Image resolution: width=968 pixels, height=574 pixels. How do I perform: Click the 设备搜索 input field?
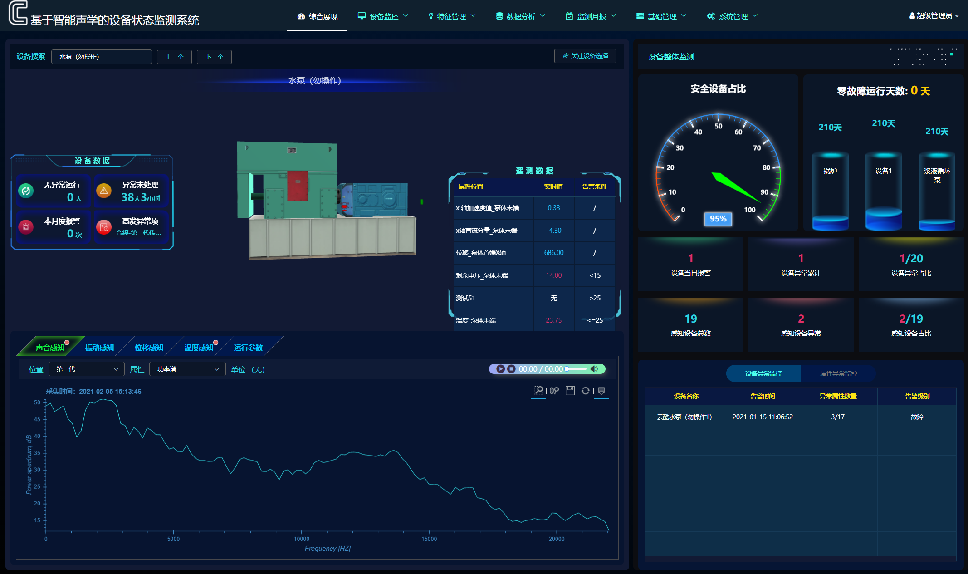click(102, 57)
